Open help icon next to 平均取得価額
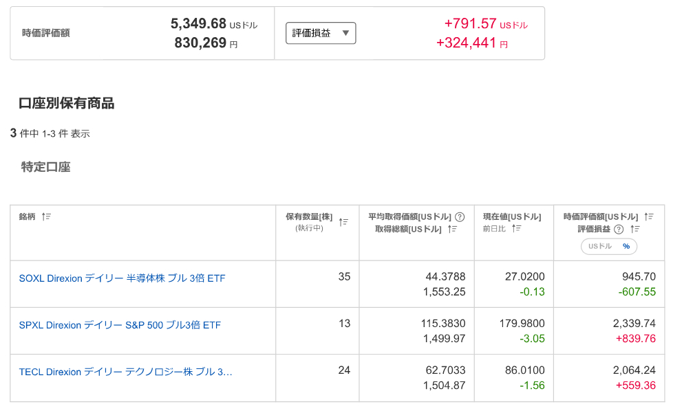The height and width of the screenshot is (413, 673). [x=460, y=216]
